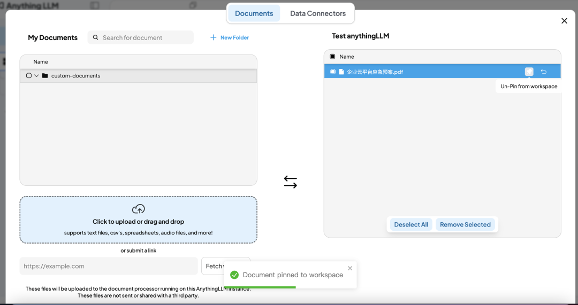Switch to the Documents tab

(x=254, y=13)
